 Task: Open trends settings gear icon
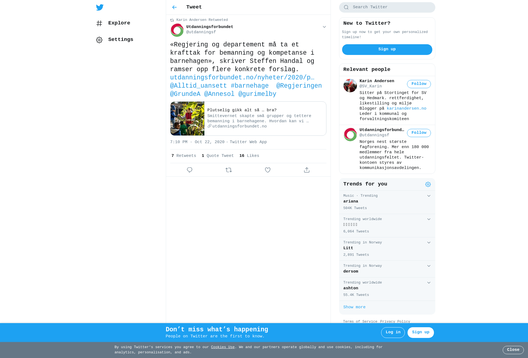tap(428, 184)
